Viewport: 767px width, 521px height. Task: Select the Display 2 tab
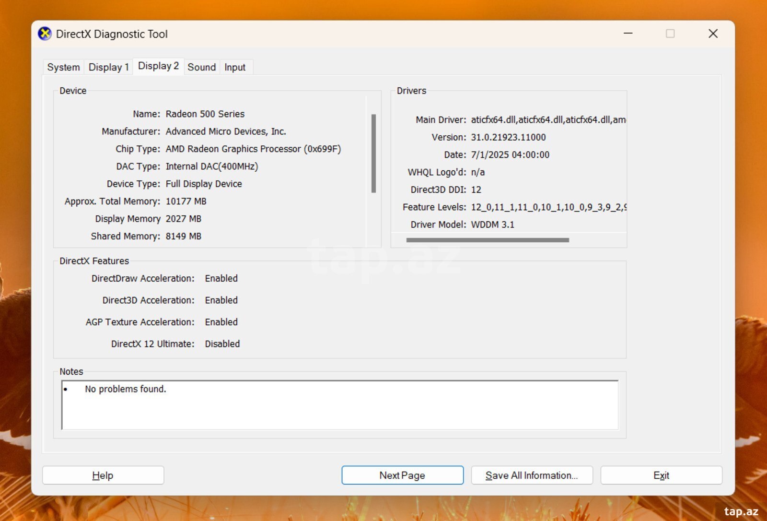click(x=158, y=66)
